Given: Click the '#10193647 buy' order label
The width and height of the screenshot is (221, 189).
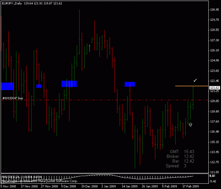Looking at the screenshot, I should [13, 98].
